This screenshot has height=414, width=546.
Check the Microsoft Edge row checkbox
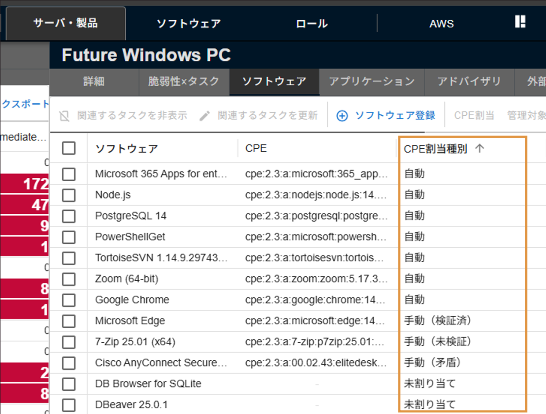pos(69,321)
